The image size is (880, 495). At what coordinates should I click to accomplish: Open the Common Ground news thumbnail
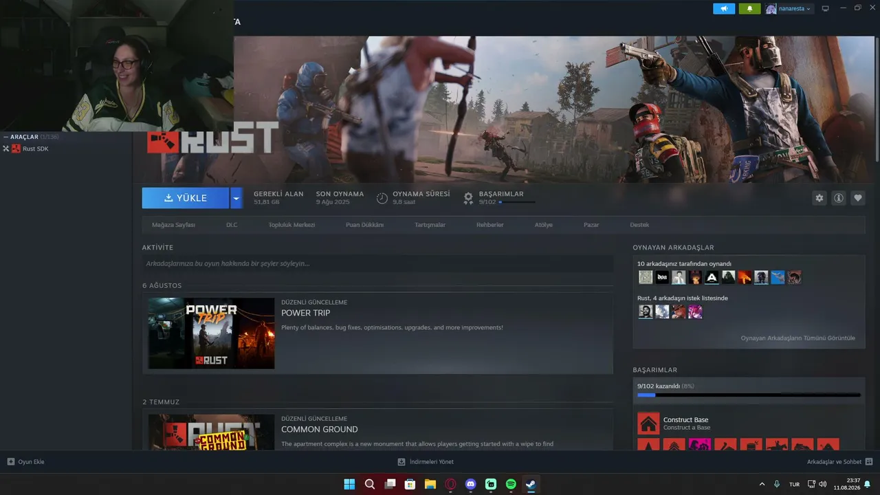(211, 432)
